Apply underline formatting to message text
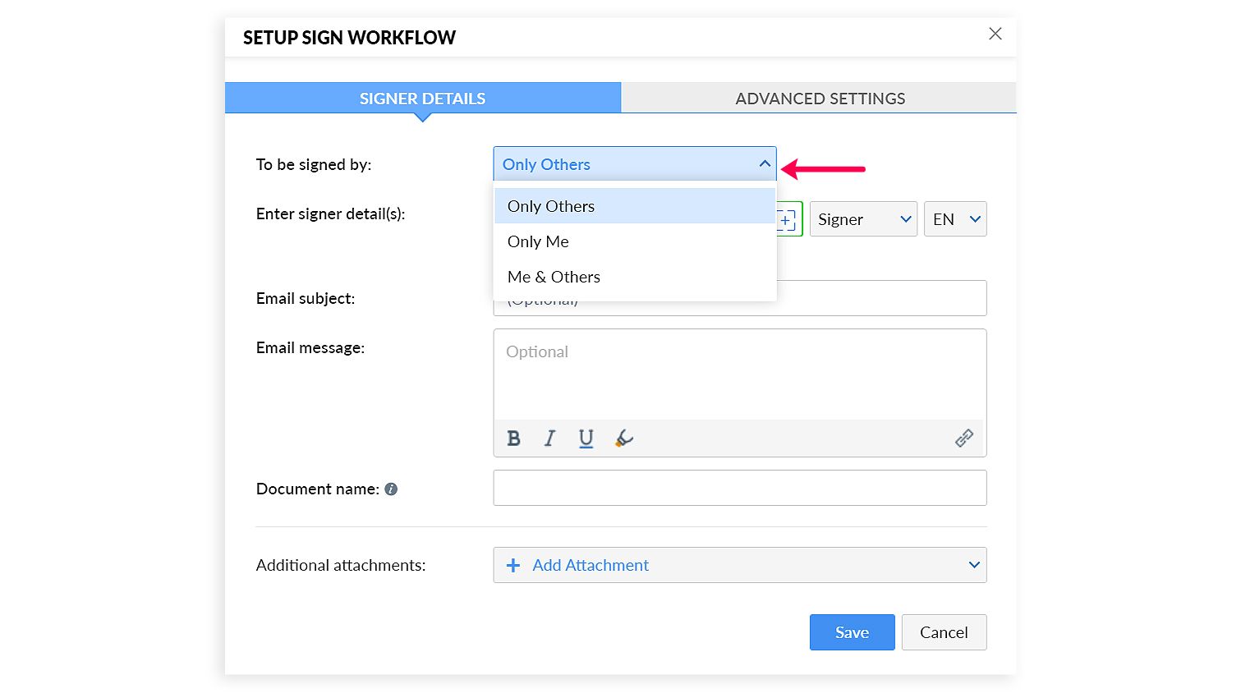Screen dimensions: 1241x698 [x=586, y=439]
